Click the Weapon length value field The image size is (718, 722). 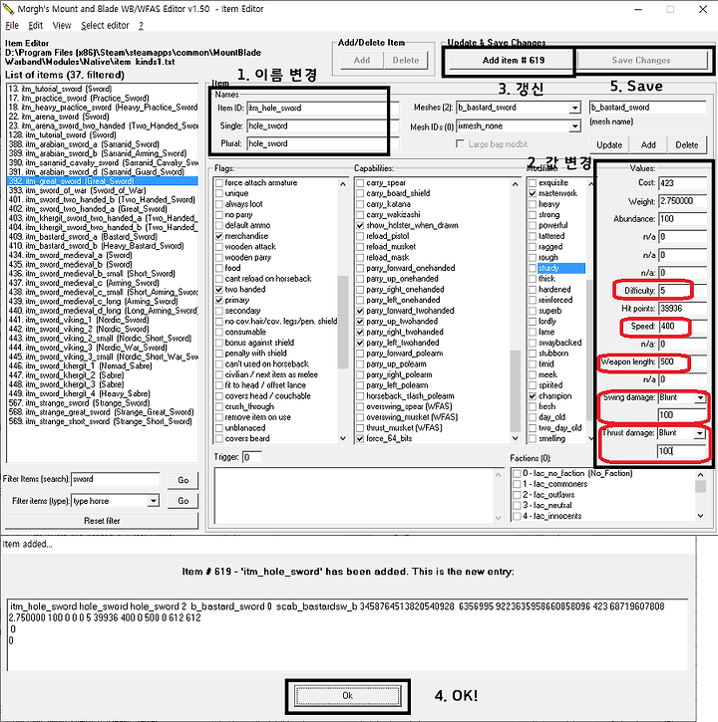[x=682, y=361]
